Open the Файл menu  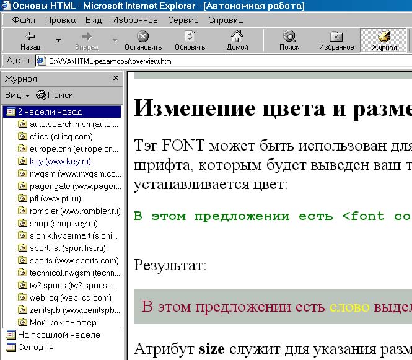click(x=24, y=20)
